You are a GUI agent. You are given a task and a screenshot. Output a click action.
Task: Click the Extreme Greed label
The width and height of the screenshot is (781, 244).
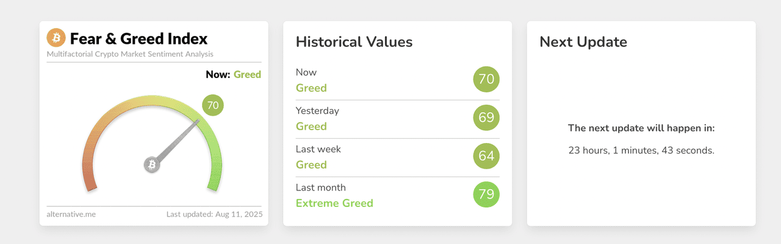click(334, 203)
